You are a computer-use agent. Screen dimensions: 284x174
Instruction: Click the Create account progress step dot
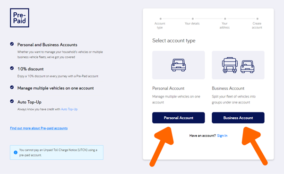pos(258,18)
